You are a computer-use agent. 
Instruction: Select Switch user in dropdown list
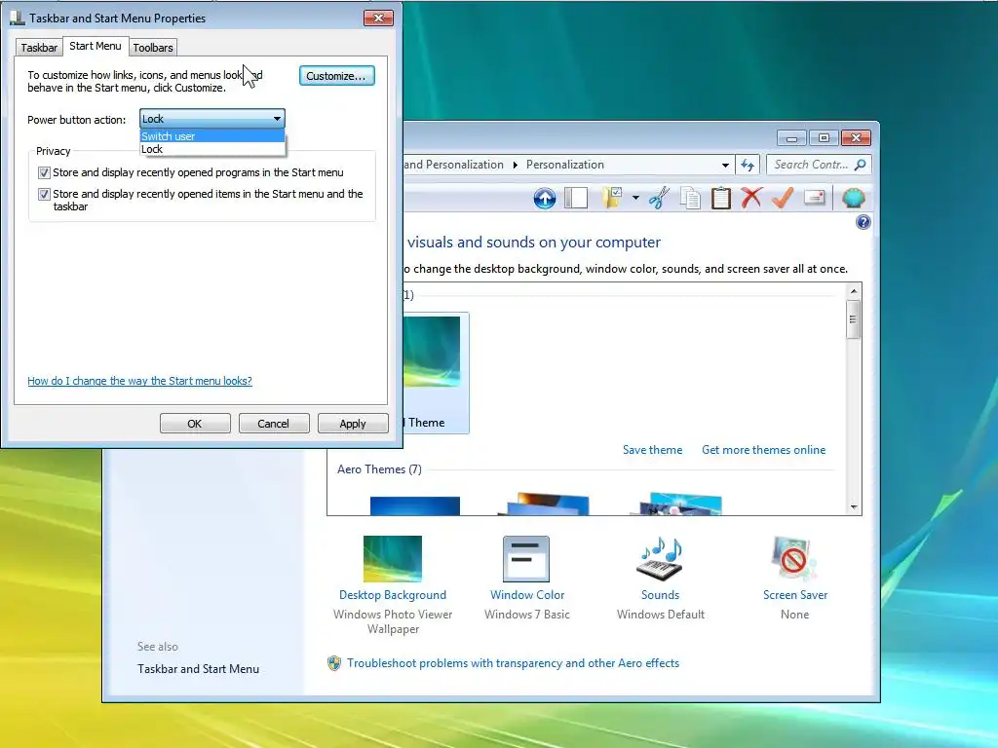[x=211, y=136]
